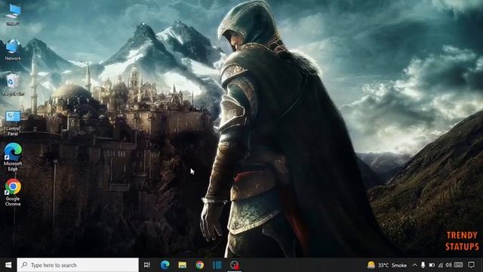This screenshot has height=272, width=483.
Task: Show hidden system tray icons
Action: pos(414,265)
